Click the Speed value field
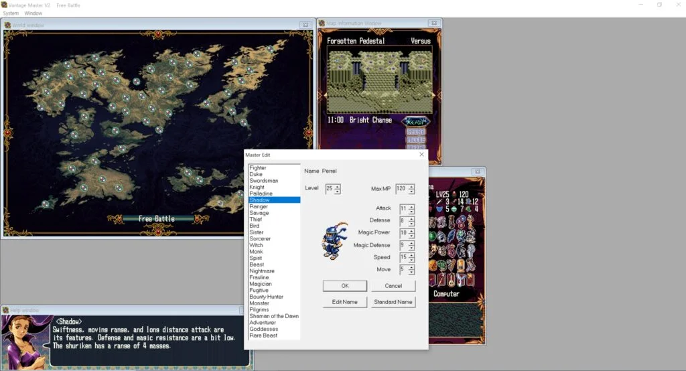Screen dimensions: 686x371 (x=404, y=257)
